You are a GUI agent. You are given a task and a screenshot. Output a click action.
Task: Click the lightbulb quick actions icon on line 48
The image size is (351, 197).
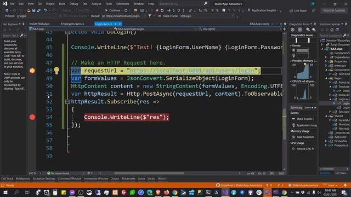[x=56, y=71]
